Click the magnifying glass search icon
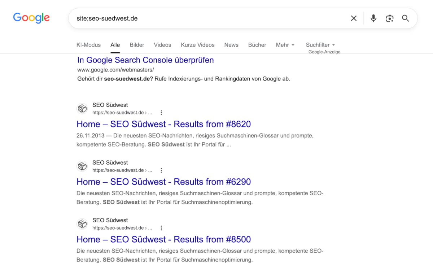 pos(406,18)
